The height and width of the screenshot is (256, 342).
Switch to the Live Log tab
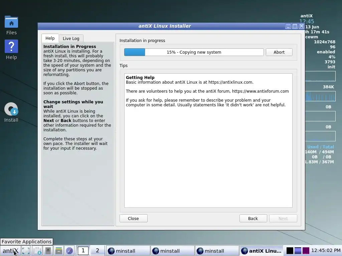[x=71, y=38]
